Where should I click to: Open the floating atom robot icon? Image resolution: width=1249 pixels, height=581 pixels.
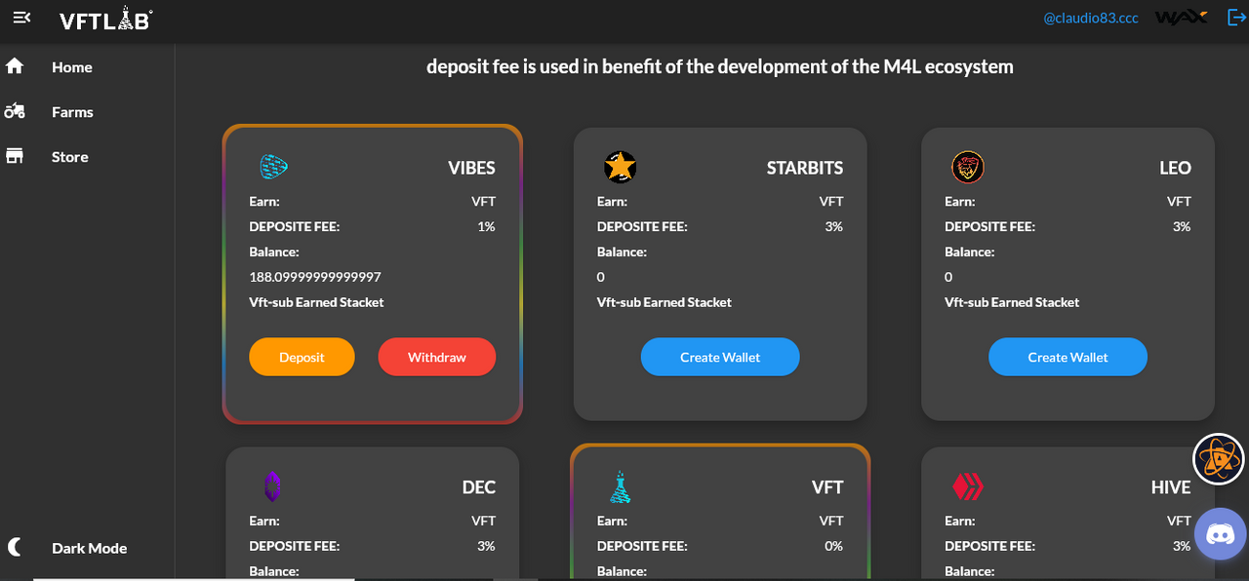(x=1220, y=459)
